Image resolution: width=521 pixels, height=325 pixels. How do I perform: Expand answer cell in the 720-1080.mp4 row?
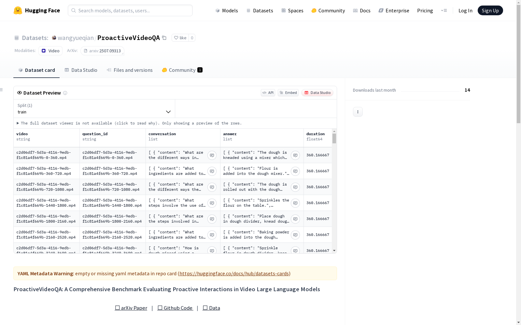click(x=295, y=187)
